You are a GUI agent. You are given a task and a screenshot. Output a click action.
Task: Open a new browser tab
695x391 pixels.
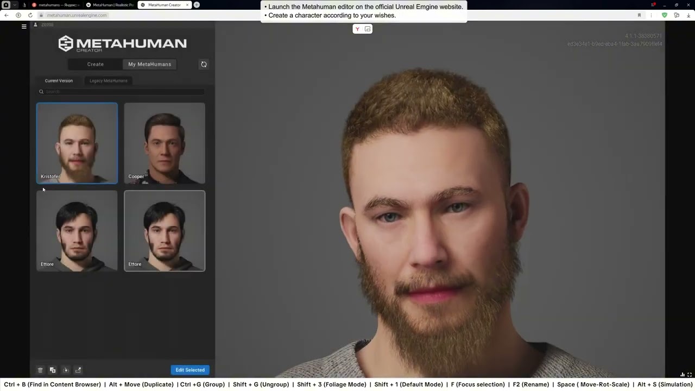pos(197,5)
